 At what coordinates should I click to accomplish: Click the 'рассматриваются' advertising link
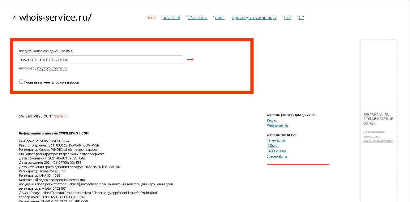(378, 141)
